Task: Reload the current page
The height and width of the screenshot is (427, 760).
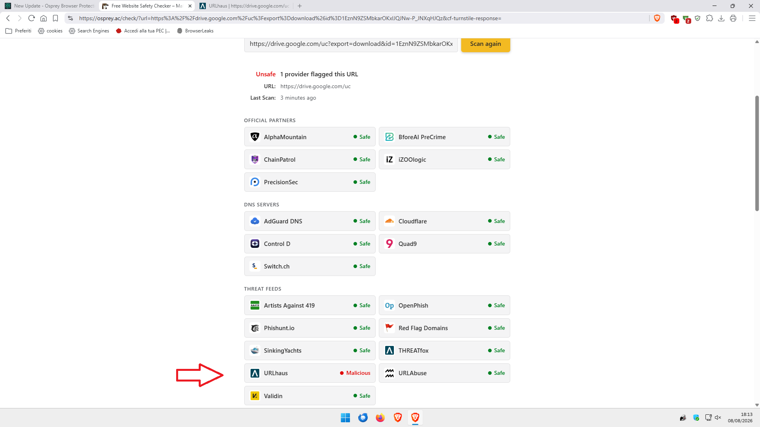Action: (x=32, y=18)
